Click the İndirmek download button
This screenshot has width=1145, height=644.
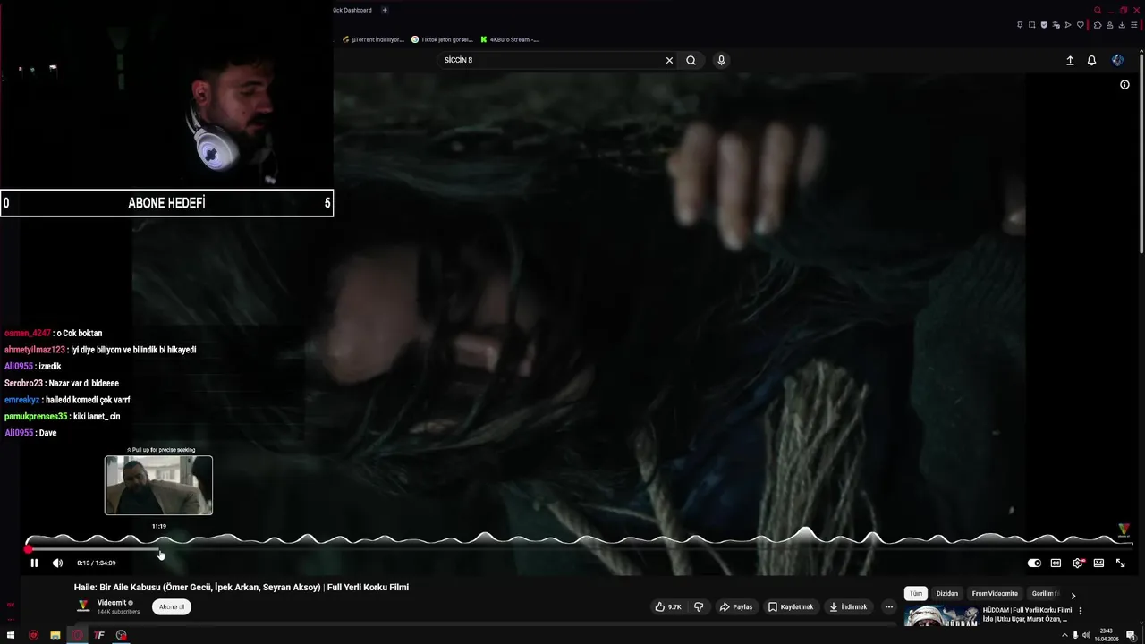pyautogui.click(x=848, y=606)
